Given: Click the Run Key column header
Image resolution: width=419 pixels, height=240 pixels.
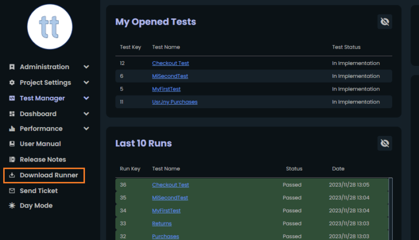Looking at the screenshot, I should 130,169.
